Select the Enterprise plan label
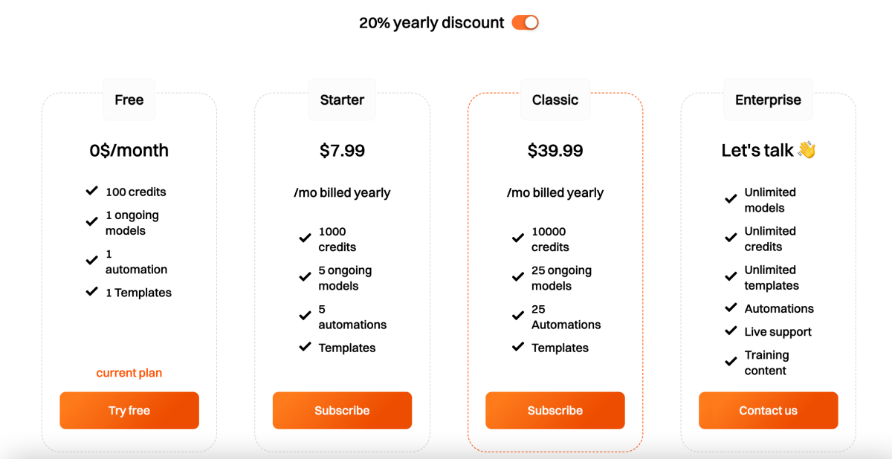The width and height of the screenshot is (892, 459). click(x=768, y=100)
